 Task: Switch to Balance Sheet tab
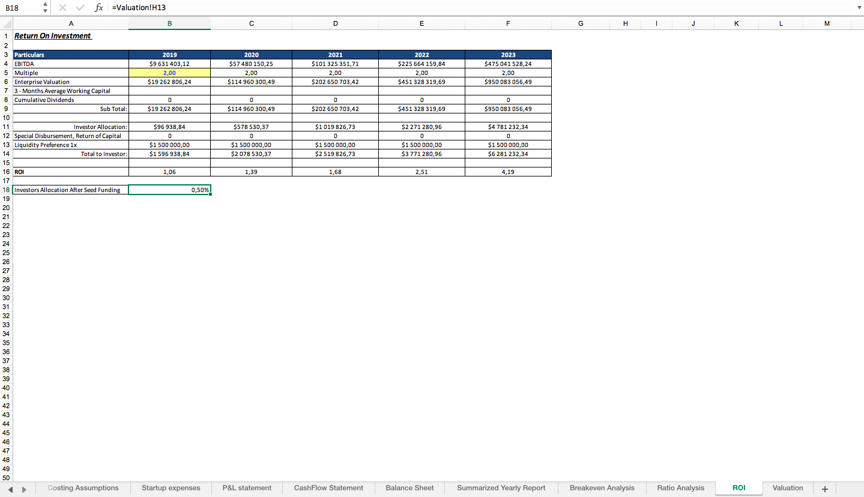point(409,488)
